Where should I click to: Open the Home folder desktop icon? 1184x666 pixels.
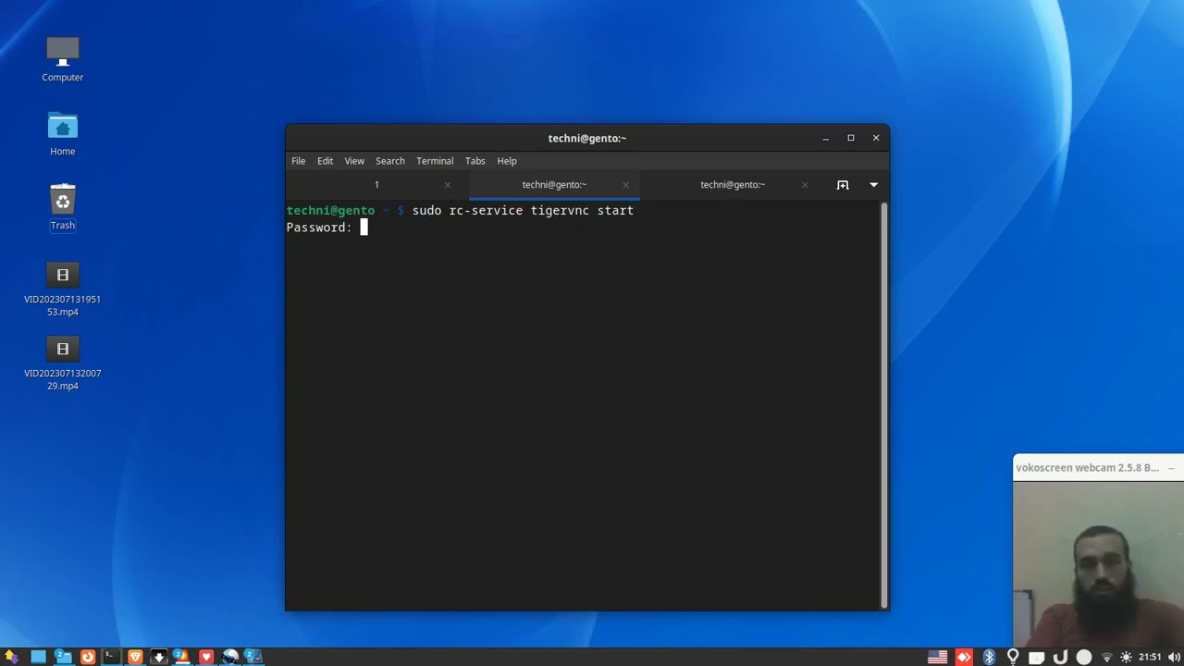coord(63,133)
